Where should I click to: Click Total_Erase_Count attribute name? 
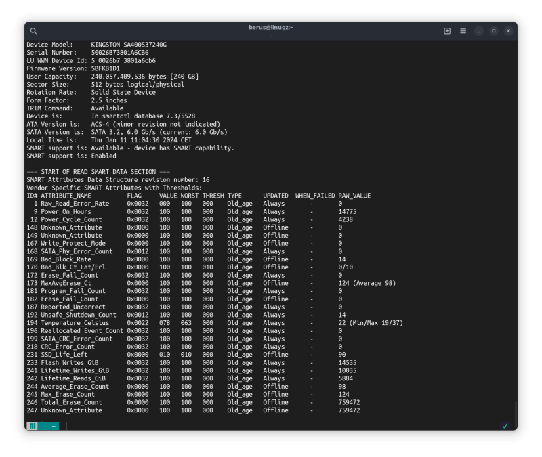tap(71, 402)
